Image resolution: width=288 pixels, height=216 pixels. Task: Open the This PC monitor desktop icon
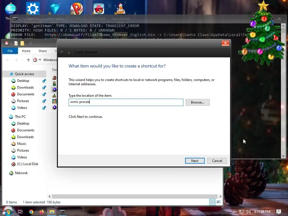(11, 9)
